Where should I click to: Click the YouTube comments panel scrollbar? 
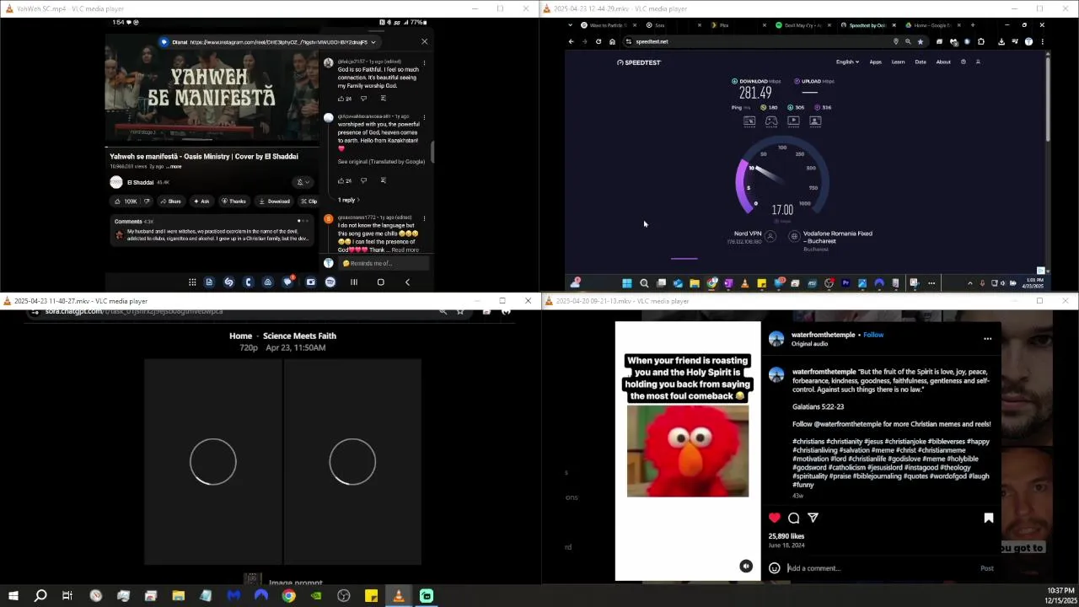pos(433,152)
